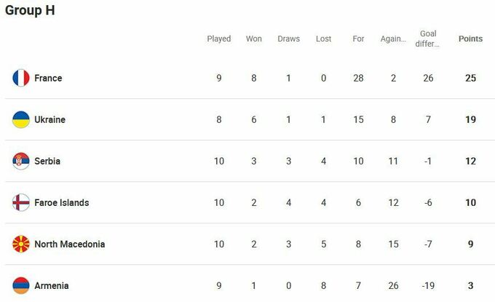Click the Faroe Islands flag icon
This screenshot has width=495, height=302.
click(x=20, y=202)
